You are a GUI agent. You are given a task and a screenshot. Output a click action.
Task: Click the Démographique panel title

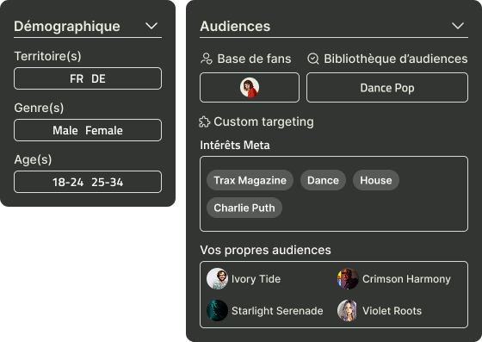click(x=67, y=26)
